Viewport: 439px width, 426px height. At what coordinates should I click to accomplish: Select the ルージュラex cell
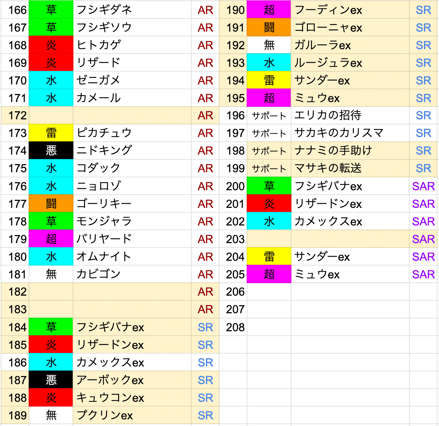pyautogui.click(x=350, y=63)
